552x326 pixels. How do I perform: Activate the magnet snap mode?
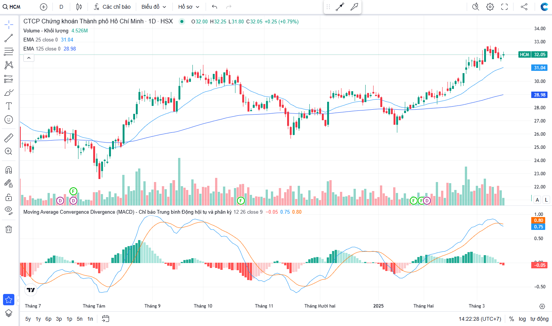(x=9, y=170)
